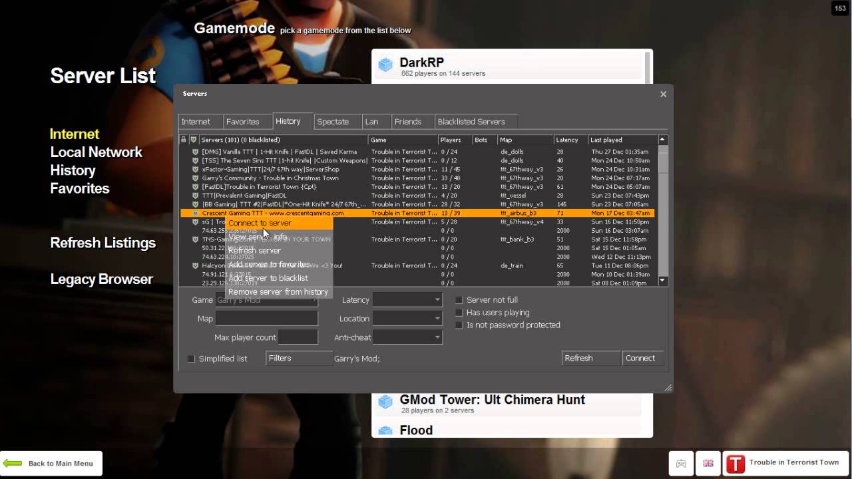Click shield icon of Seven Sins TTT row

click(x=195, y=160)
